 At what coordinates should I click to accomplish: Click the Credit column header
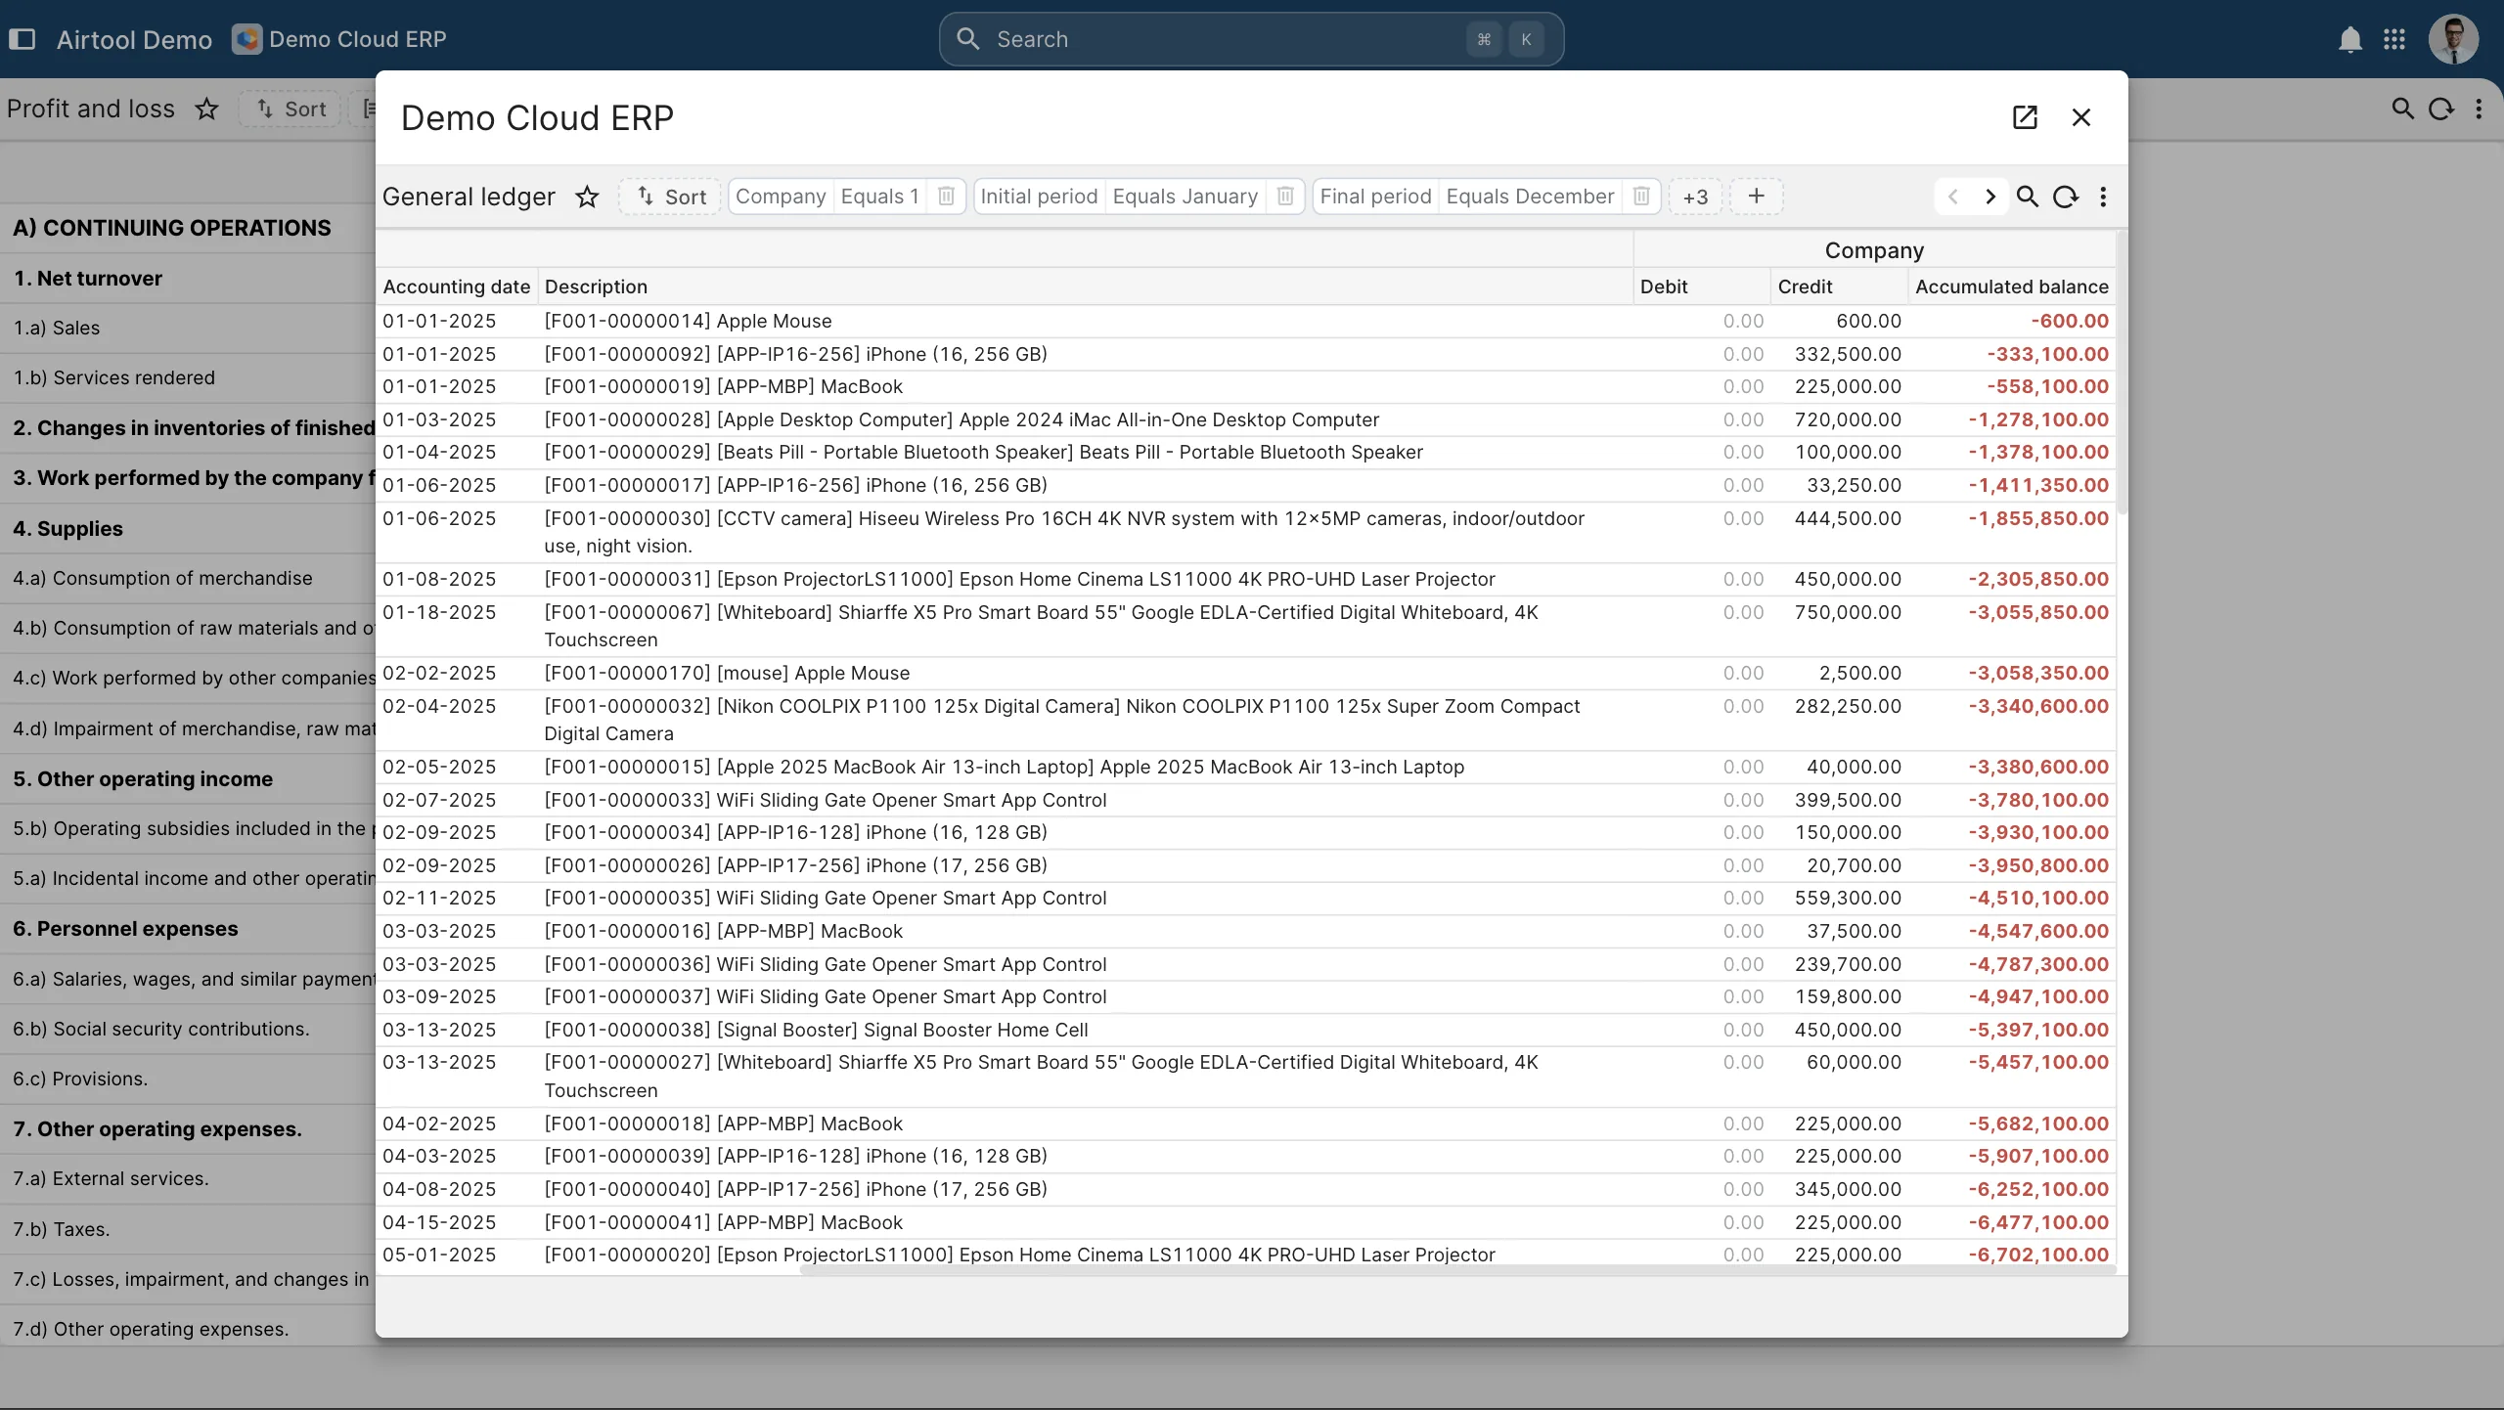coord(1839,286)
